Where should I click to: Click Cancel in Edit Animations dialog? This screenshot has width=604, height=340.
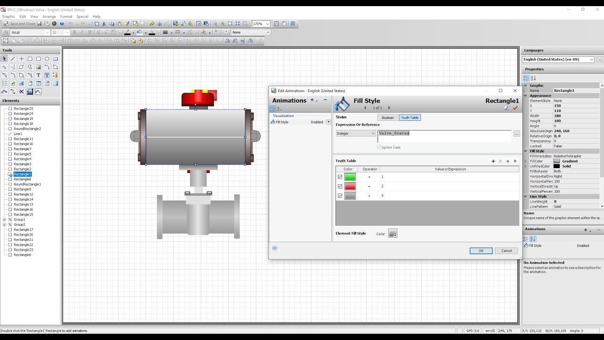(x=506, y=251)
